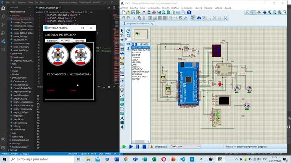Click the P pick devices button
The width and height of the screenshot is (291, 163).
click(133, 44)
